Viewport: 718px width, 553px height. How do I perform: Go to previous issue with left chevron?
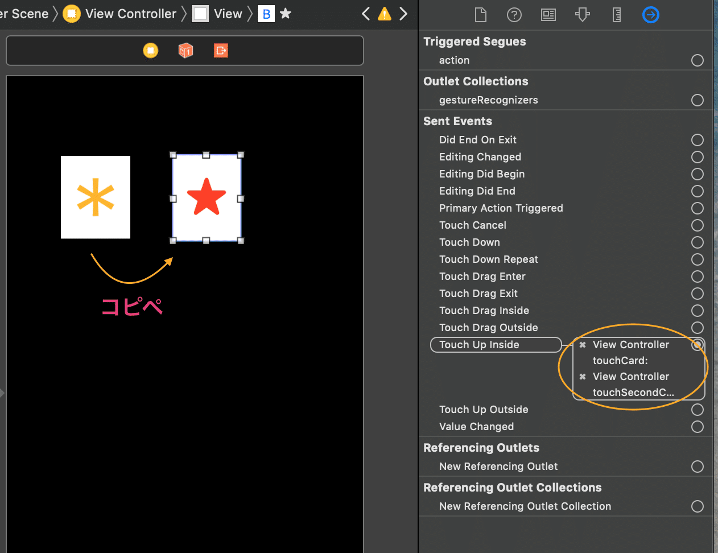click(x=366, y=14)
